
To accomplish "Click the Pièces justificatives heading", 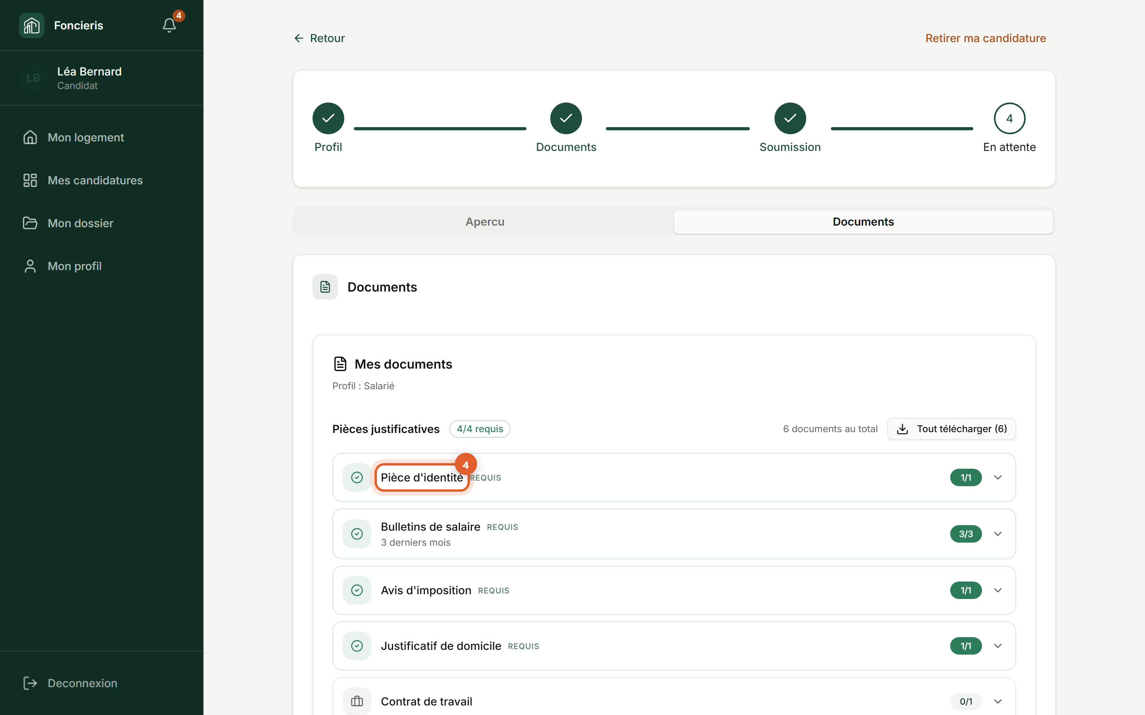I will point(386,429).
